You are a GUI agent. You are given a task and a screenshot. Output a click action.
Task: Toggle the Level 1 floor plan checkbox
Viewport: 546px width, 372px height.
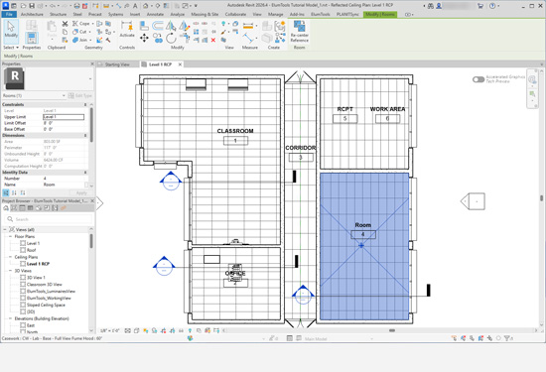click(x=23, y=243)
